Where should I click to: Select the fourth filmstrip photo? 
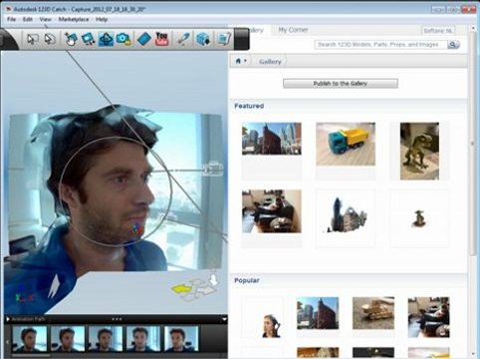143,338
